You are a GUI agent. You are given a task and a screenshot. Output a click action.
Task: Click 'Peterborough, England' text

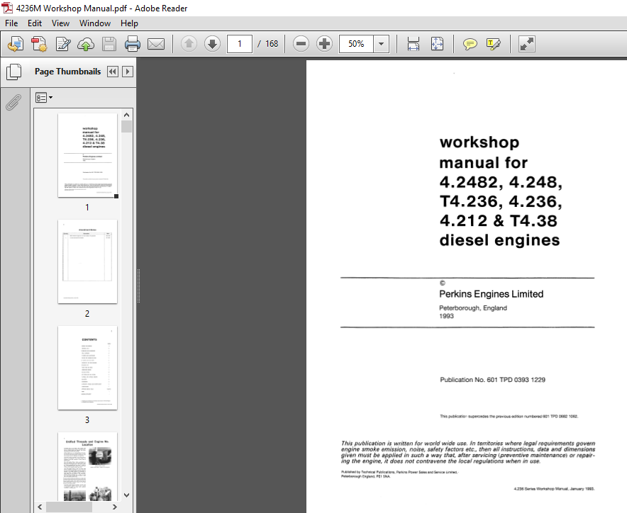point(472,308)
